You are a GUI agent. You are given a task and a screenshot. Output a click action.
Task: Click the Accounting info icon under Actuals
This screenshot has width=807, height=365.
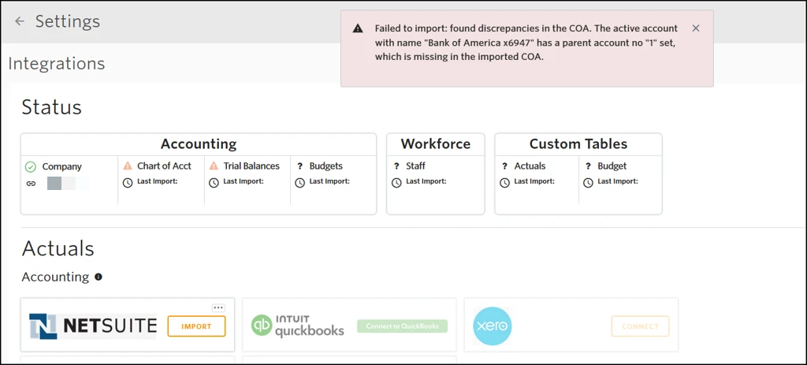99,277
